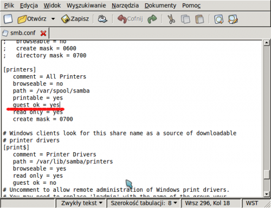Click the line 'path = /var/spool/samba'
Screen dimensions: 271x208
pos(51,90)
